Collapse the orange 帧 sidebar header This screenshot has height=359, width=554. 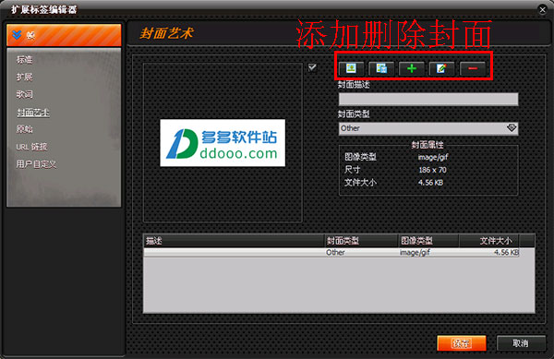64,35
